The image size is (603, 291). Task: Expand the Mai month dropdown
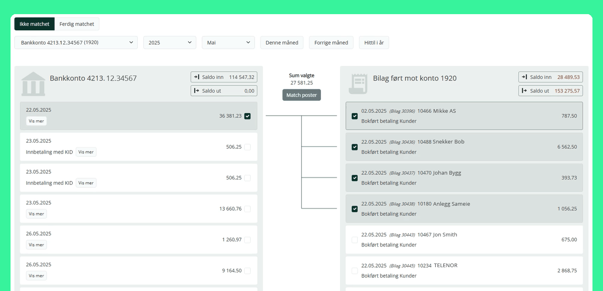(228, 42)
